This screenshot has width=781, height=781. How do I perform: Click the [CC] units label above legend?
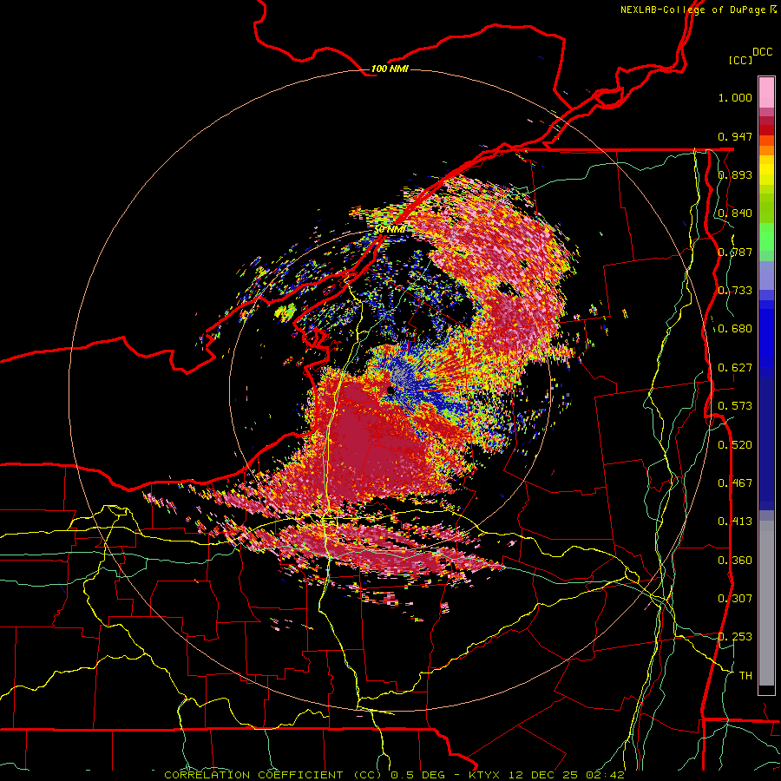tap(741, 60)
